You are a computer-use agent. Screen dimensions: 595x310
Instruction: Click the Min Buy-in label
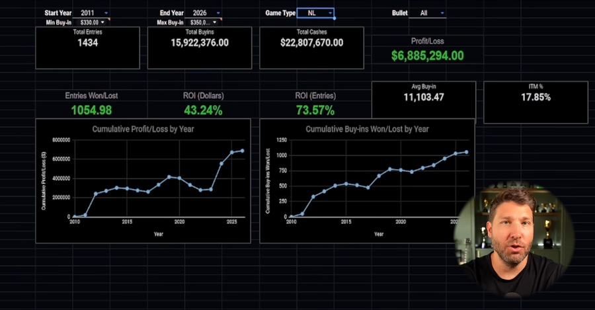click(58, 22)
